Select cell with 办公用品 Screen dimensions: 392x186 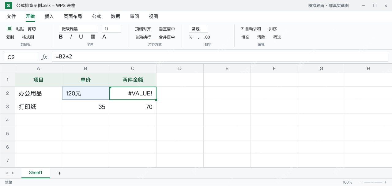38,93
